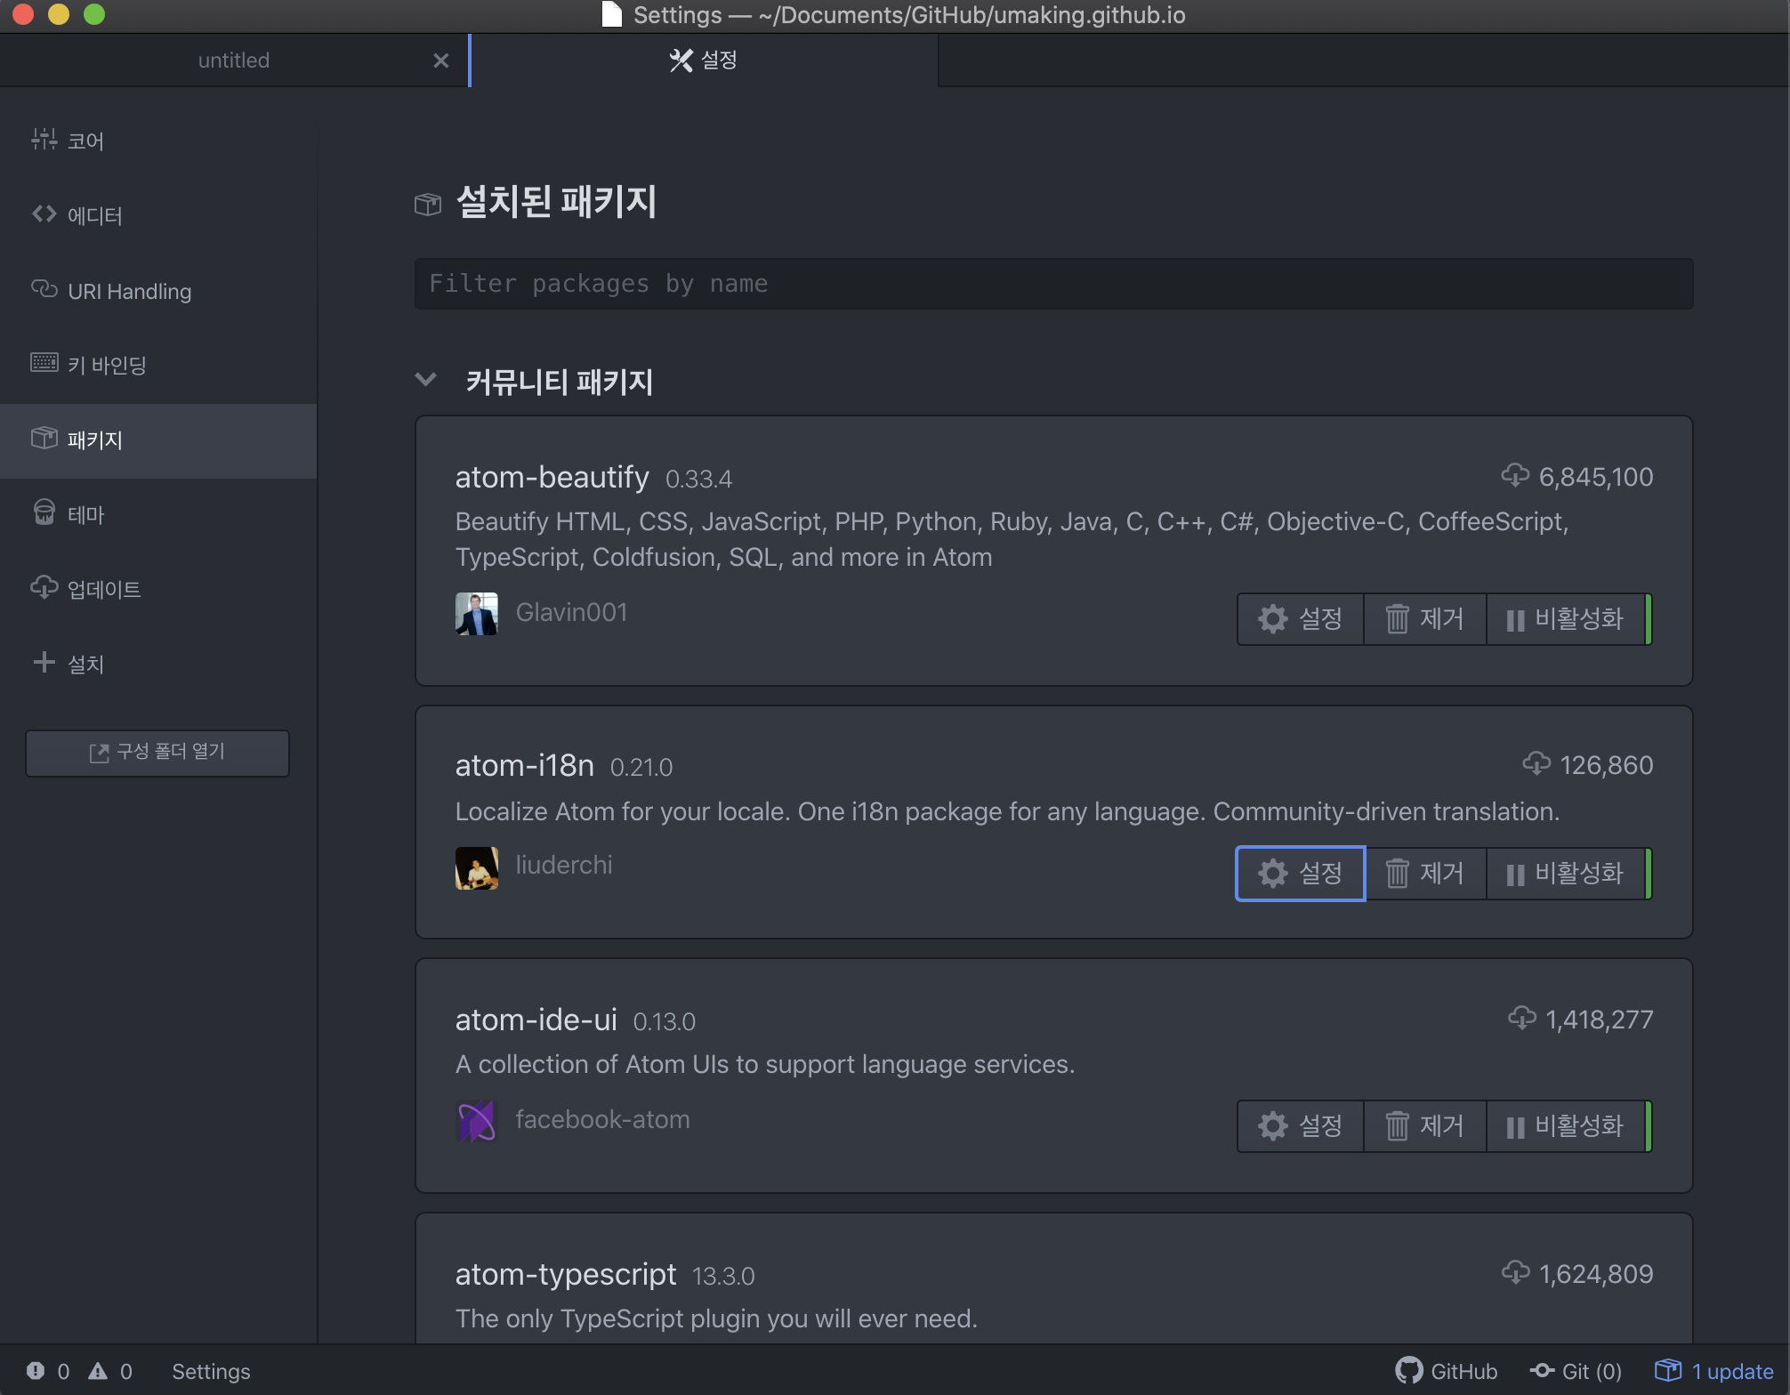Open Keybindings (키 바인딩) keyboard icon
1790x1395 pixels.
click(x=44, y=363)
